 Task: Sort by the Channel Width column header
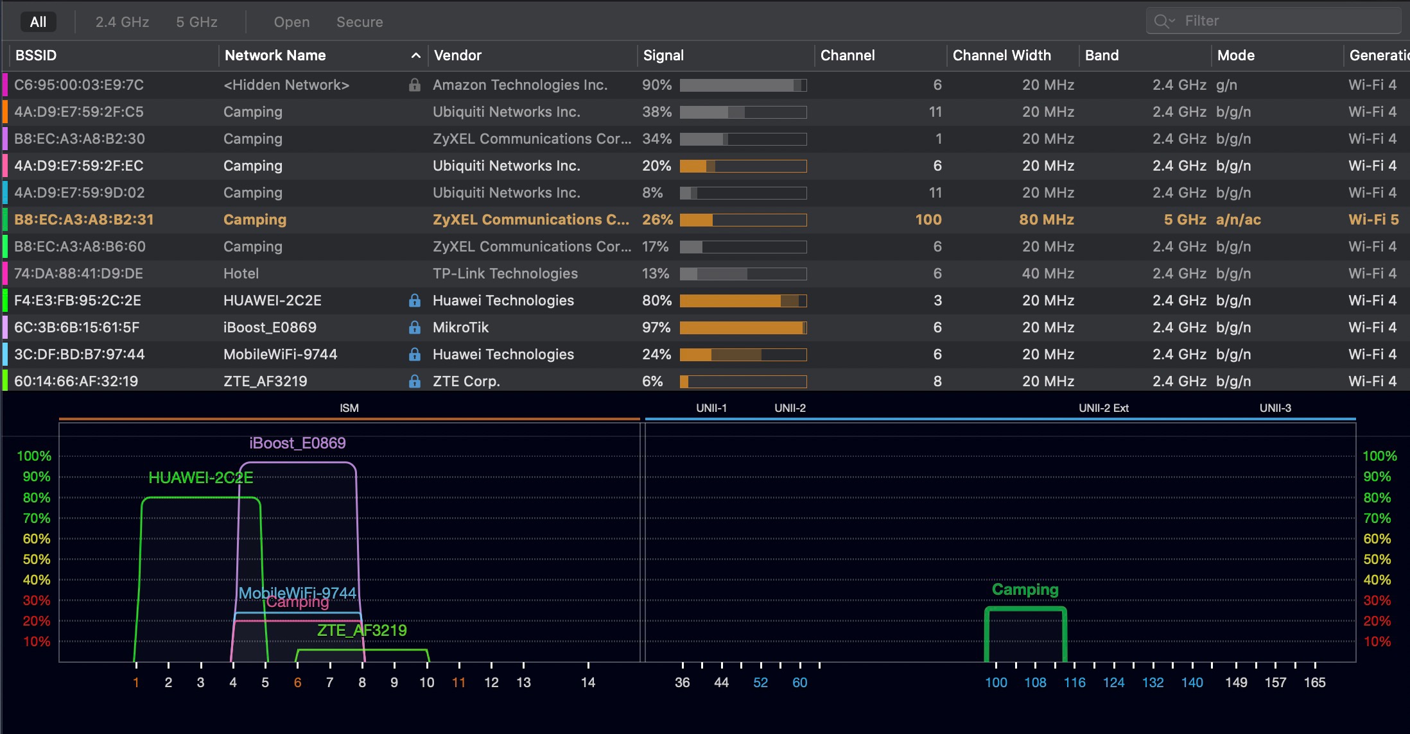coord(1001,56)
